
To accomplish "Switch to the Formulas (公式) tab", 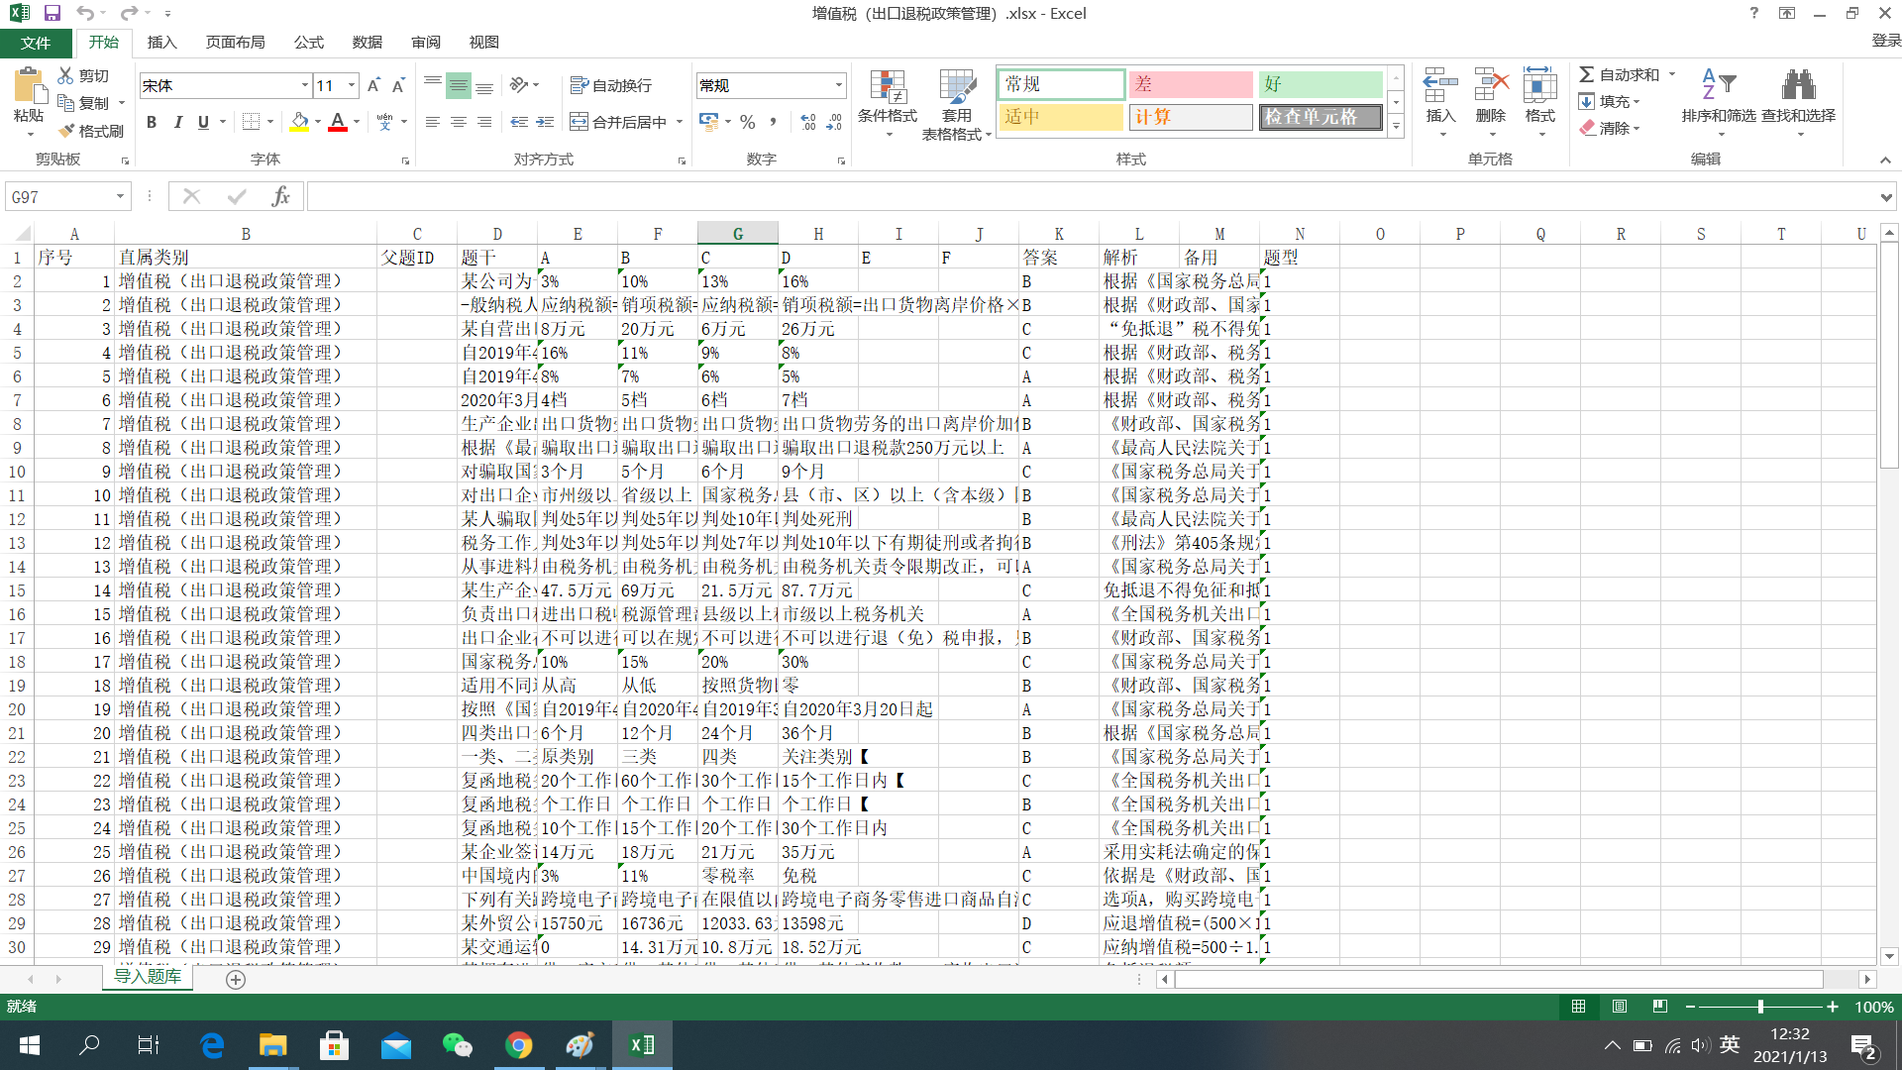I will 308,43.
